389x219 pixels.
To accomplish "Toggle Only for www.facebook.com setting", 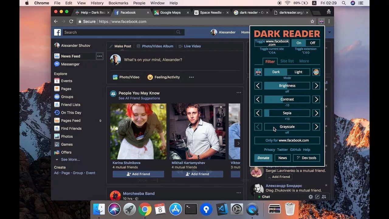I will (x=287, y=141).
